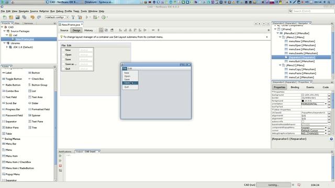Open the border property editor ellipsis button

(x=329, y=98)
